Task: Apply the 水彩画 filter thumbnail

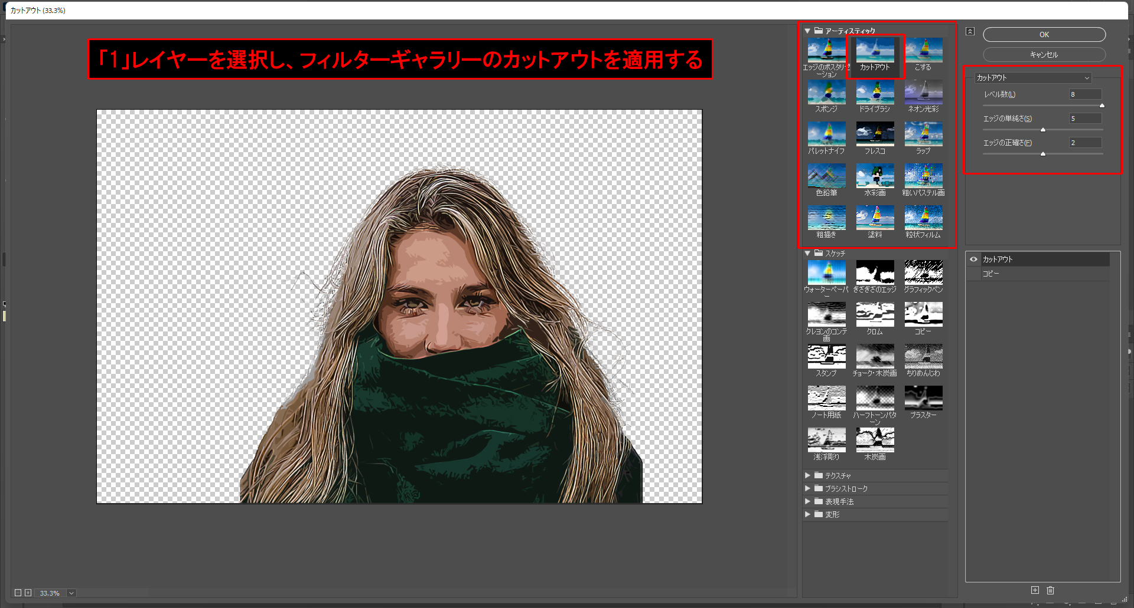Action: pyautogui.click(x=875, y=177)
